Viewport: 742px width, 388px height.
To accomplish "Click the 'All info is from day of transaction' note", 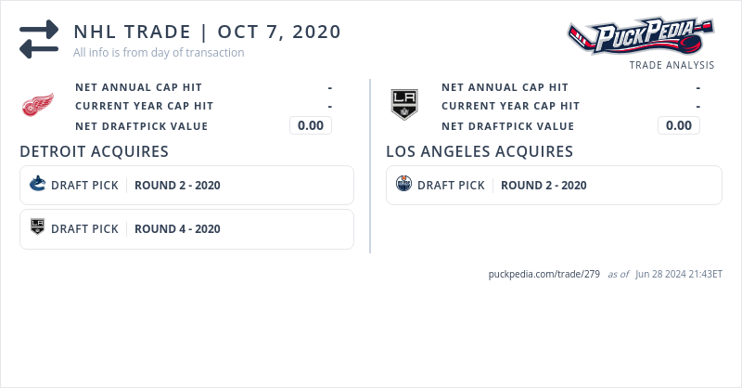I will click(x=159, y=53).
